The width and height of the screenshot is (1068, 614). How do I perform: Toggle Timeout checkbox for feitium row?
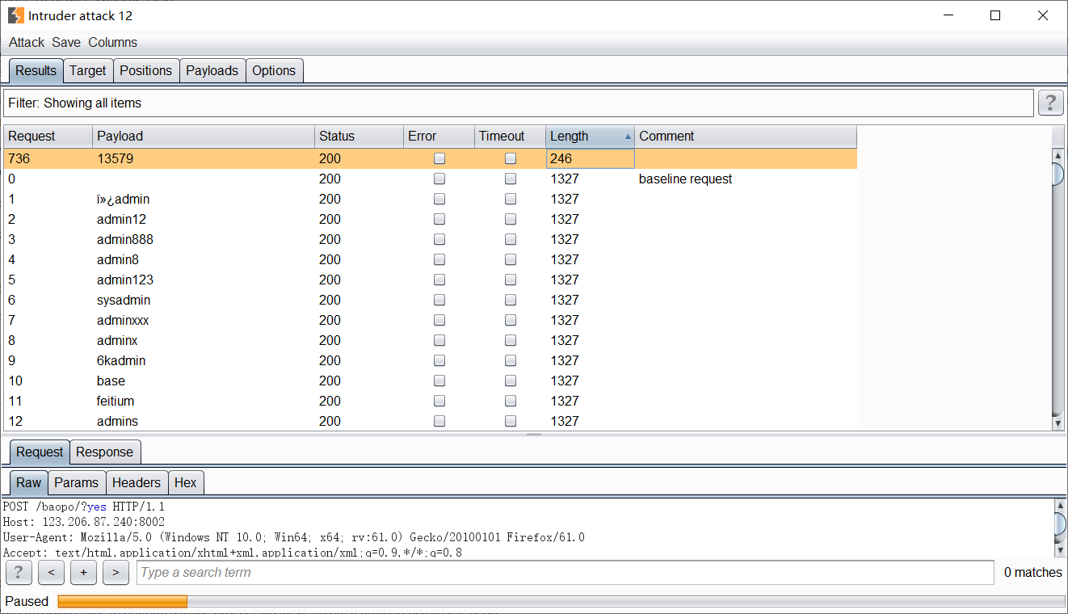511,401
